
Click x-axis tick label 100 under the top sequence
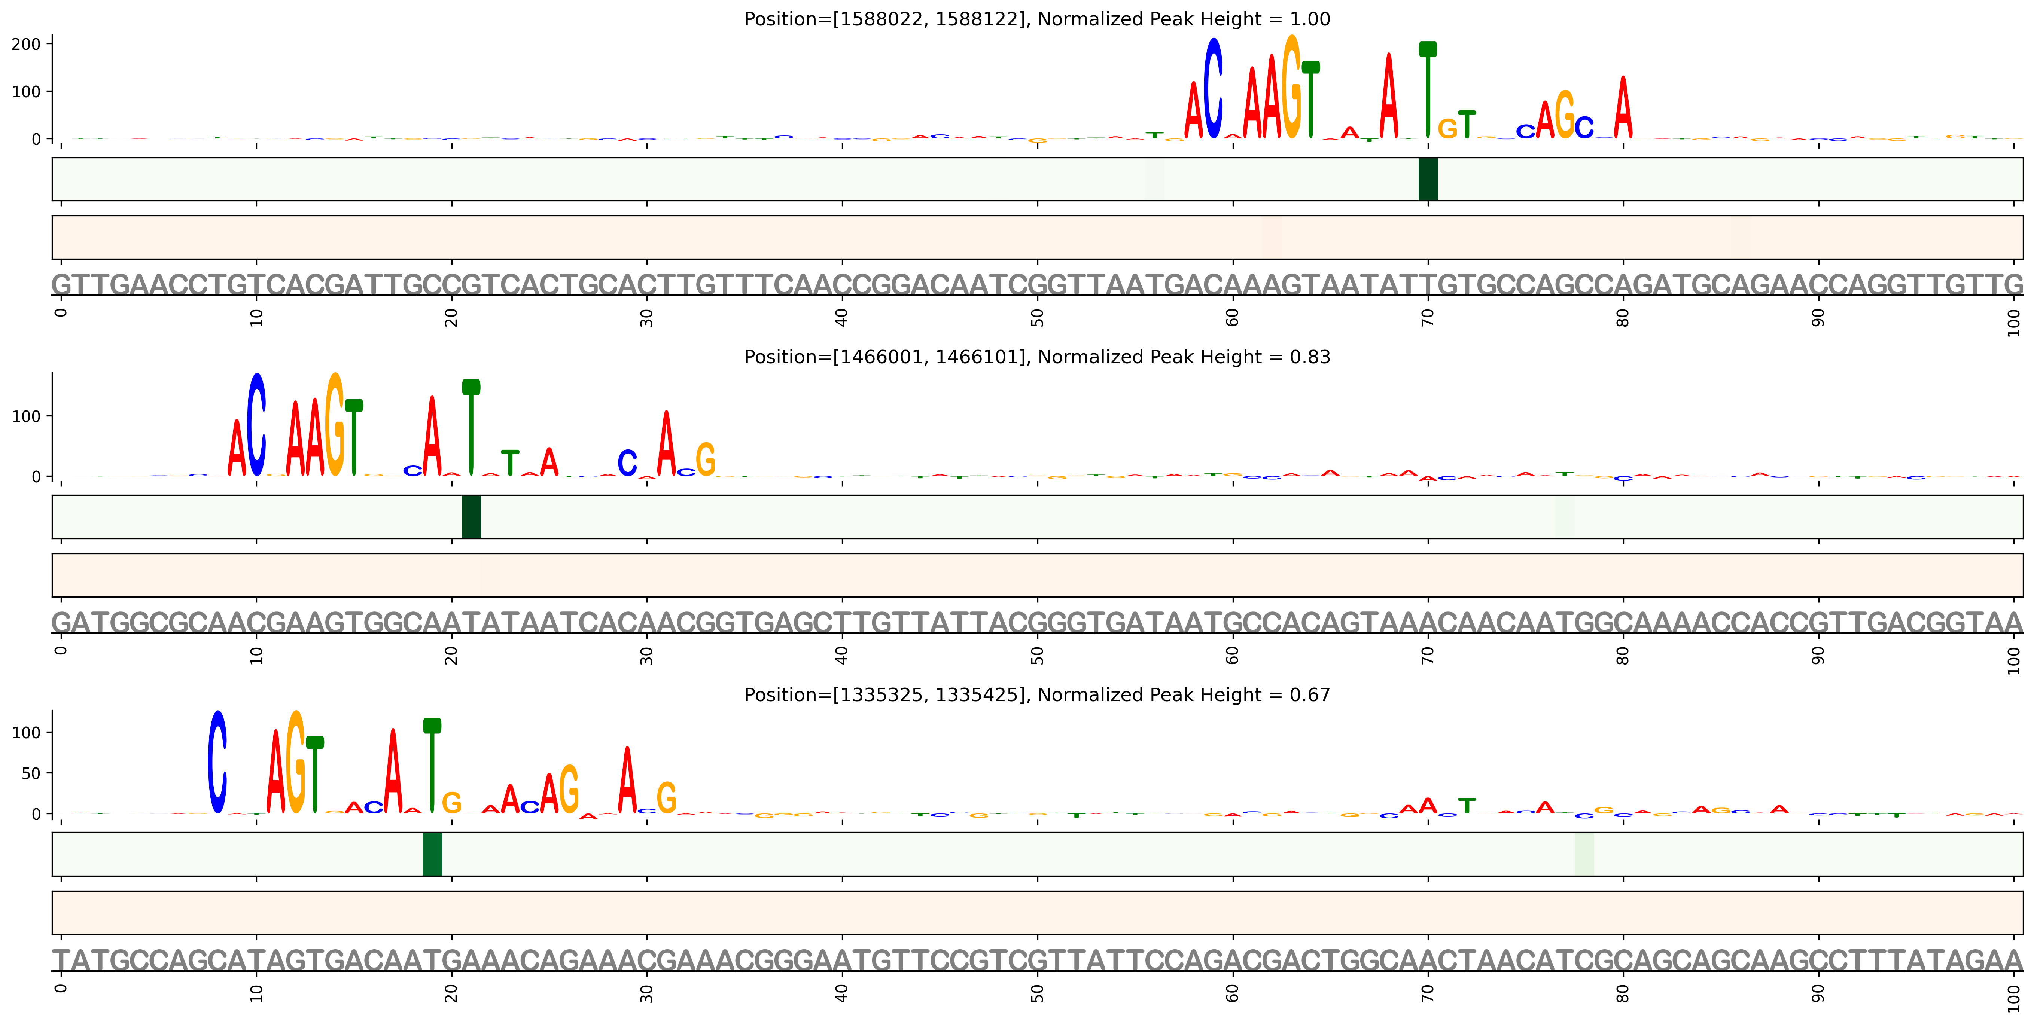click(2013, 323)
